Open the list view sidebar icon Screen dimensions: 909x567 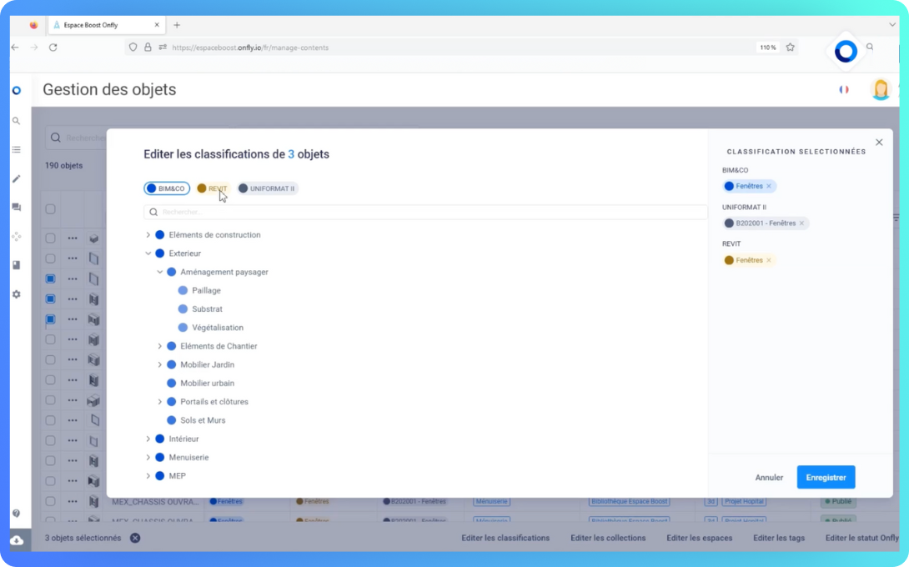pyautogui.click(x=16, y=150)
